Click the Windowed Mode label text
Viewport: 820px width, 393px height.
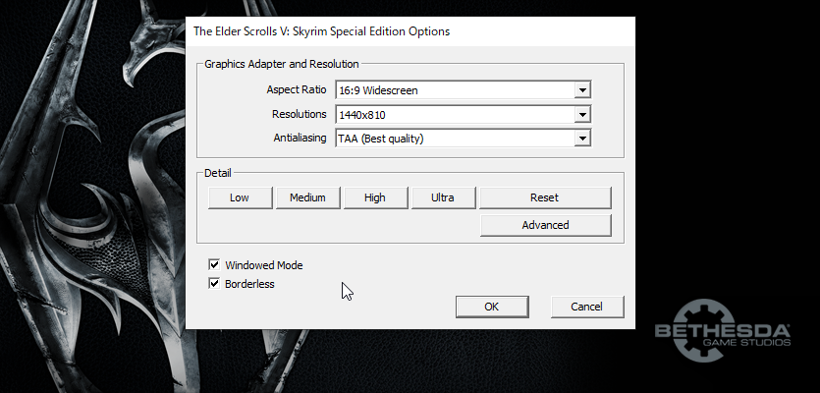click(x=263, y=265)
